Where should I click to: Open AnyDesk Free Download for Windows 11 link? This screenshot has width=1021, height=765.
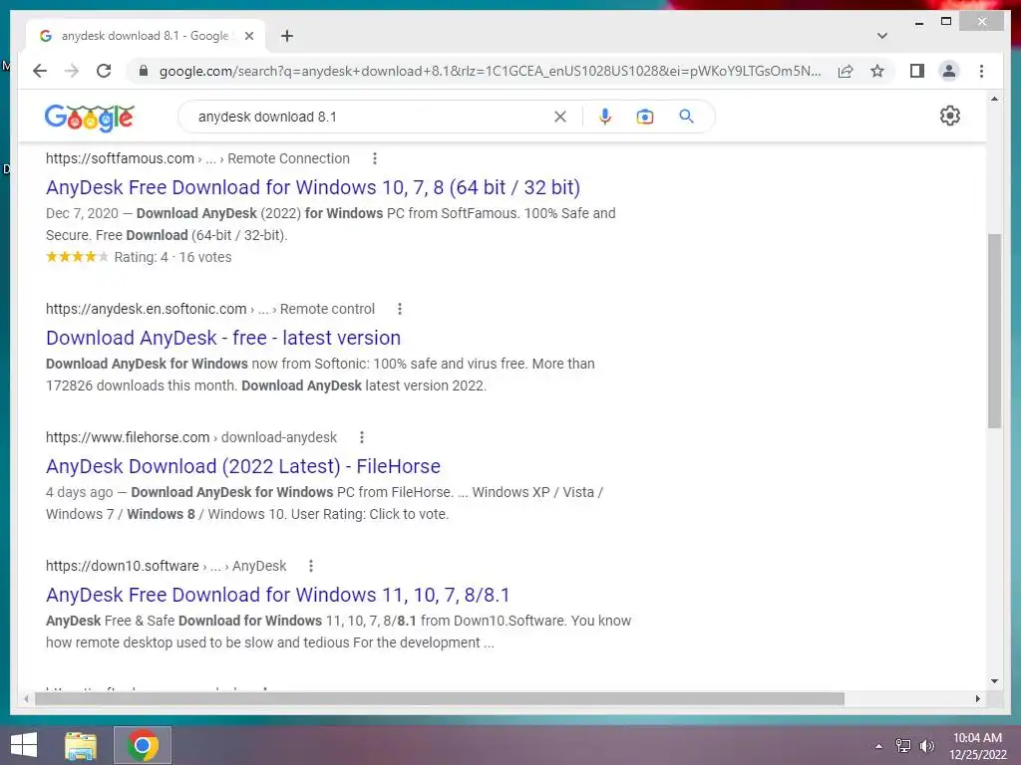click(278, 595)
